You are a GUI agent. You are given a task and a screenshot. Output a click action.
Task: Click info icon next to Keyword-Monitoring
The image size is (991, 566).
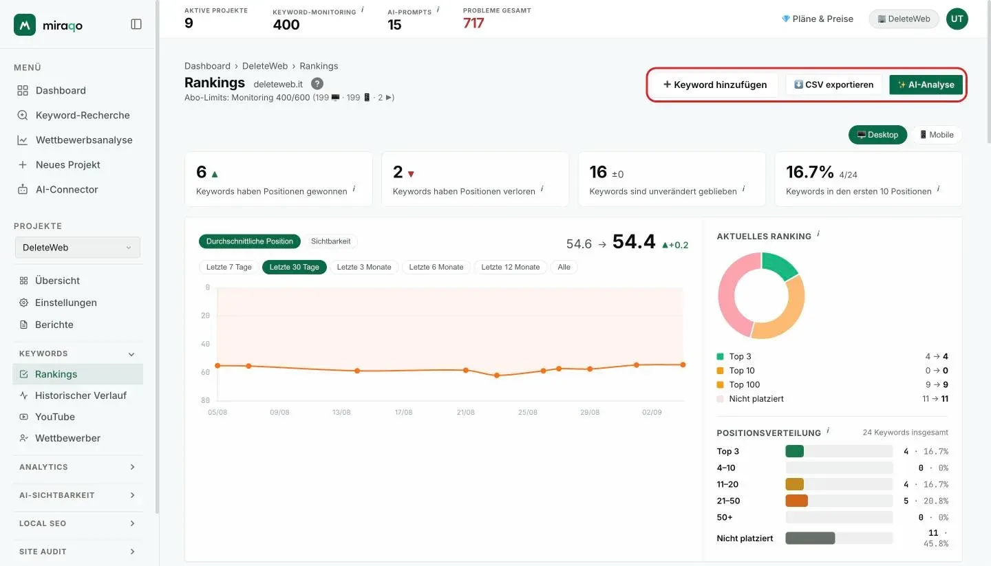click(x=363, y=10)
